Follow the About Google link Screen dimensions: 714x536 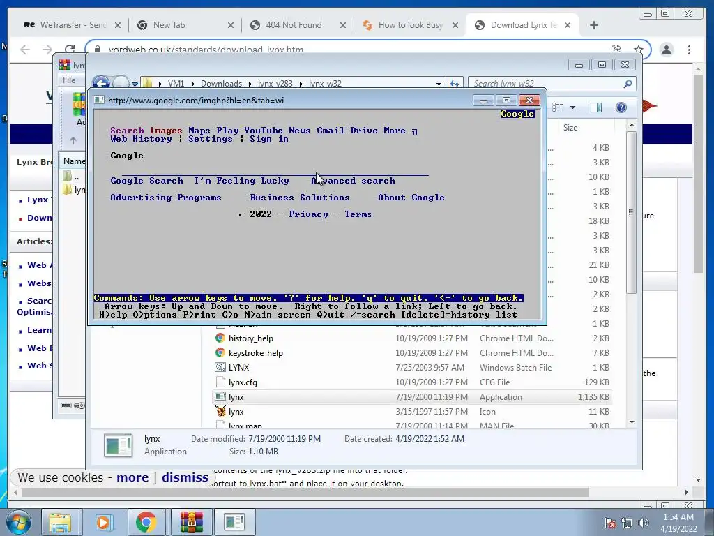[411, 198]
